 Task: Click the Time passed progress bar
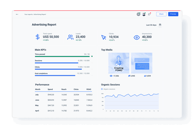pos(62,57)
